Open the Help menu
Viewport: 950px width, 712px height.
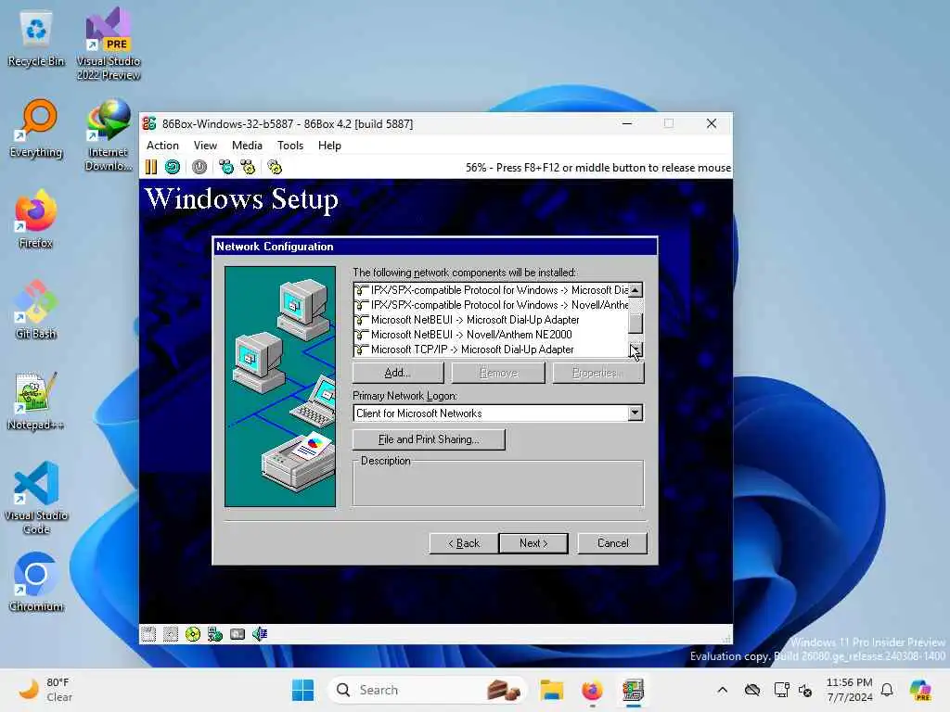pos(329,146)
